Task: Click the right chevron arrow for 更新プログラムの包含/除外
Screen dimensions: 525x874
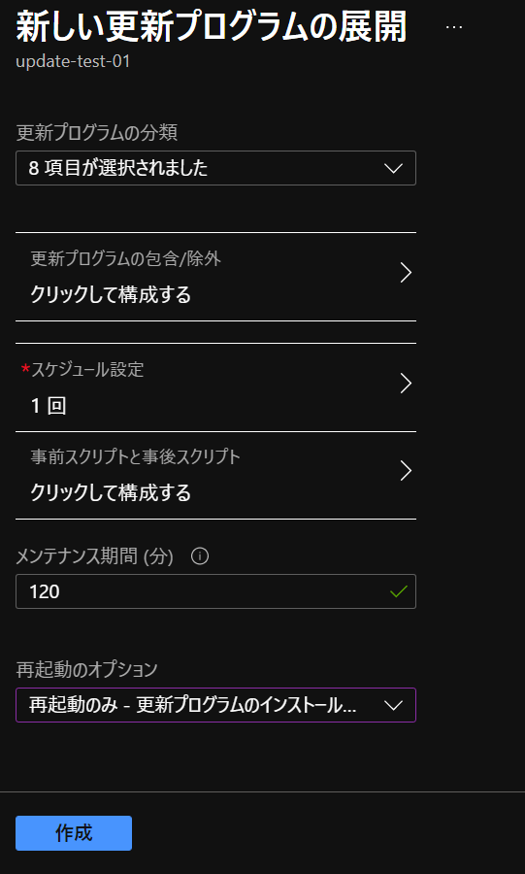Action: coord(406,273)
